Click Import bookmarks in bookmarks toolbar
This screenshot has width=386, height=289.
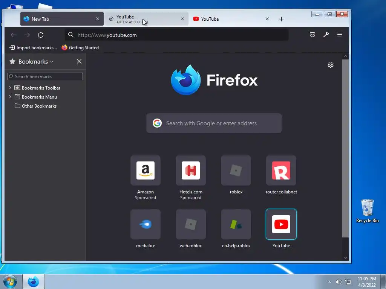pos(33,48)
